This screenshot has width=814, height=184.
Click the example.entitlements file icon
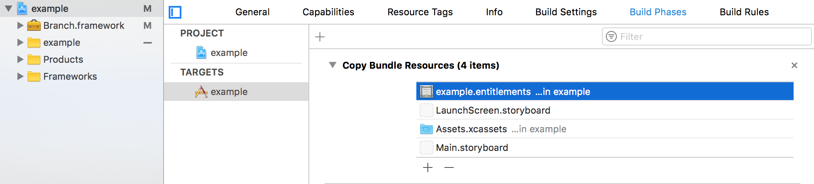coord(427,92)
